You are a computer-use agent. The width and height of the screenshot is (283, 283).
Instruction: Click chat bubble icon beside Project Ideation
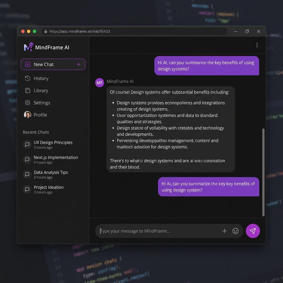click(x=27, y=189)
